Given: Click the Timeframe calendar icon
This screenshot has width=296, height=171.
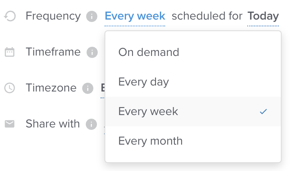Looking at the screenshot, I should point(10,52).
